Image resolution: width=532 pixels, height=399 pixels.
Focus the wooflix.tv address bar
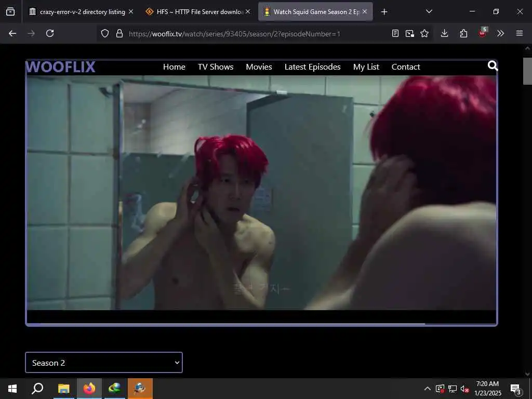[234, 34]
